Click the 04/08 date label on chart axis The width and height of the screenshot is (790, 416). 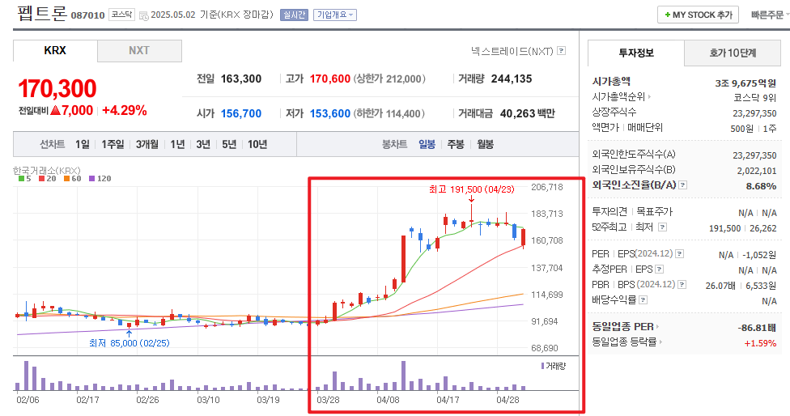[388, 400]
